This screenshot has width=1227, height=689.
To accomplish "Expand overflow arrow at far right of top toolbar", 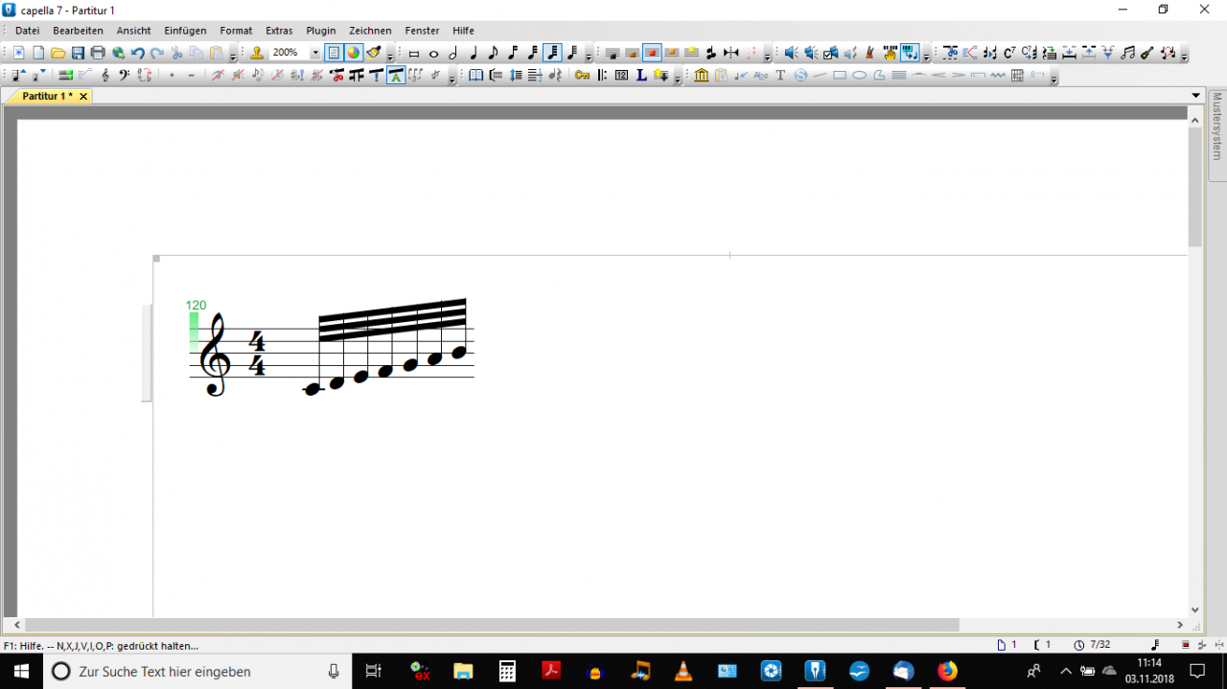I will 1184,56.
